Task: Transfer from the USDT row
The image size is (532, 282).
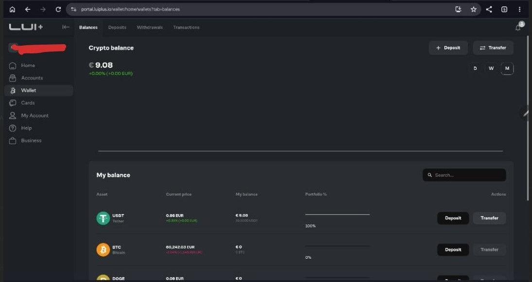Action: (x=489, y=218)
